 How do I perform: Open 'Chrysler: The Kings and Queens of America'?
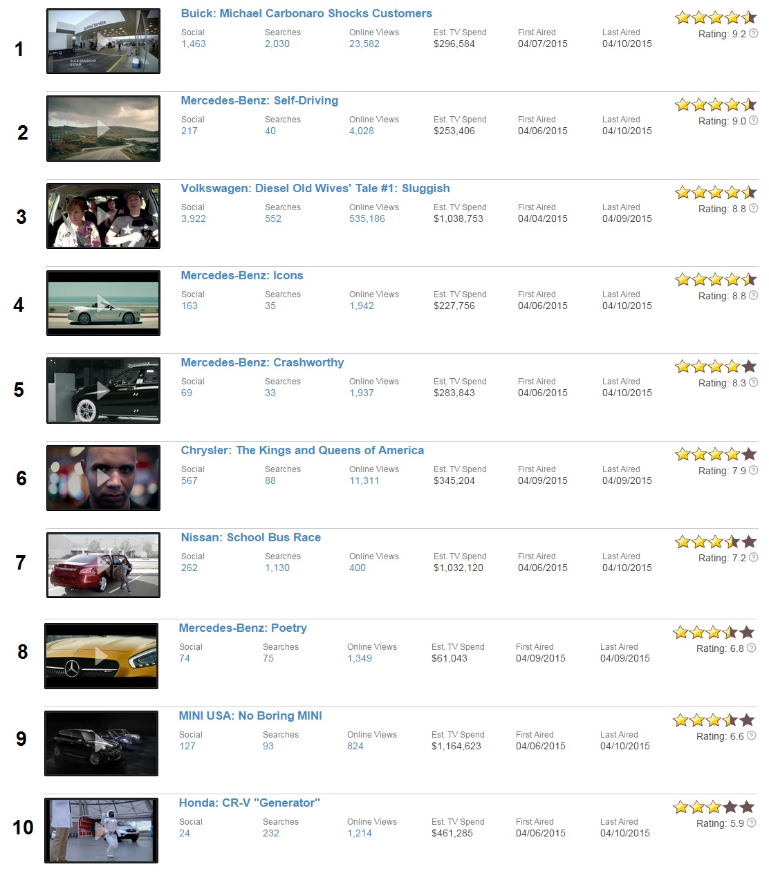(x=302, y=450)
